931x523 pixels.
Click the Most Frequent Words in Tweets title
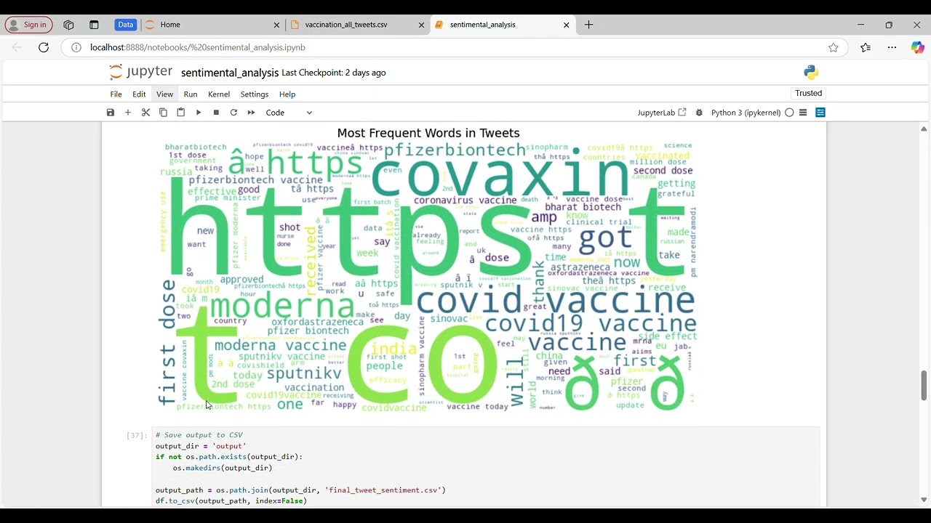click(x=428, y=133)
